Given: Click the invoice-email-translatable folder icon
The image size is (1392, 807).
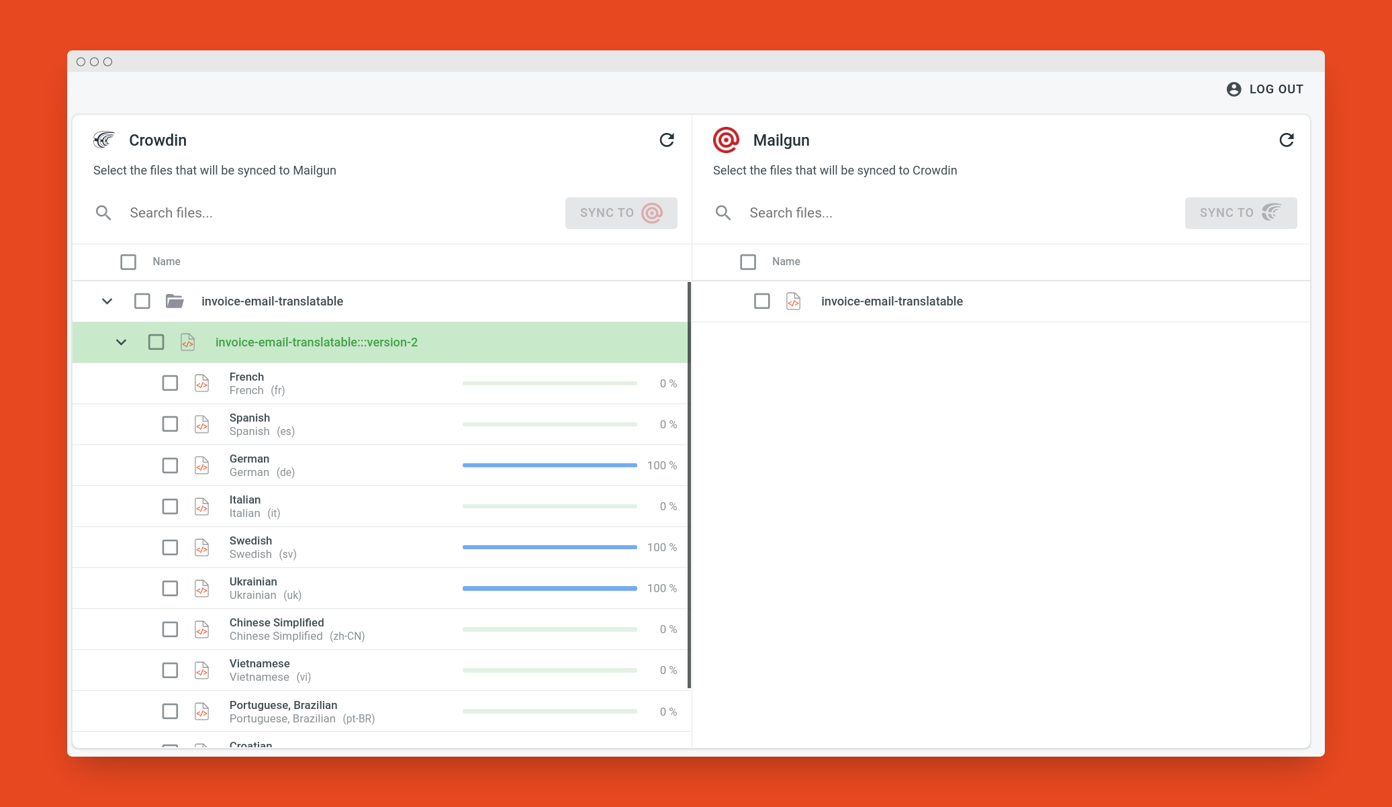Looking at the screenshot, I should pyautogui.click(x=175, y=301).
